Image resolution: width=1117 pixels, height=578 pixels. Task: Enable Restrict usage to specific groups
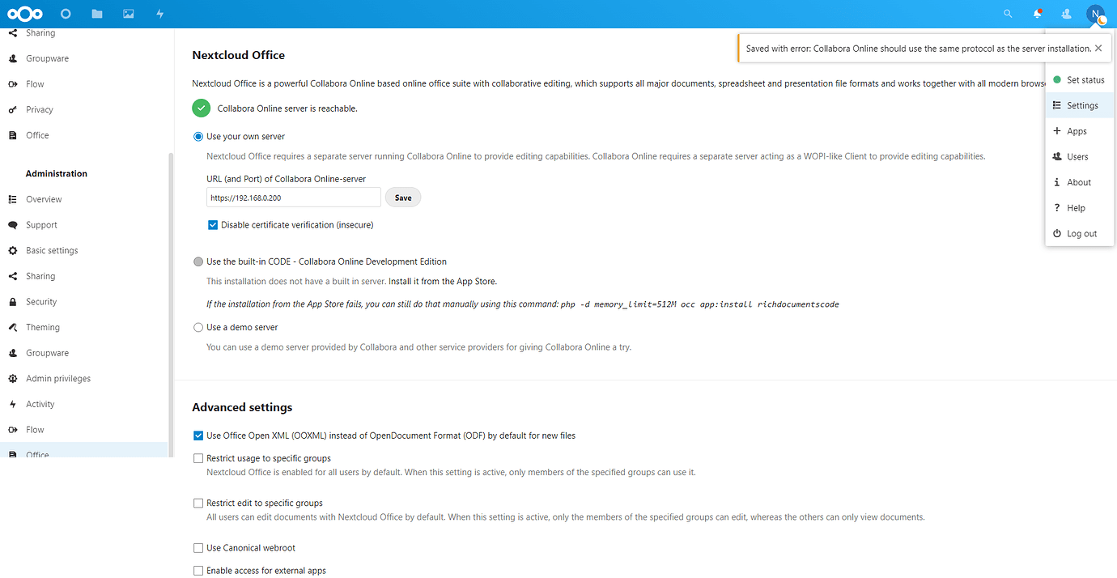tap(198, 457)
